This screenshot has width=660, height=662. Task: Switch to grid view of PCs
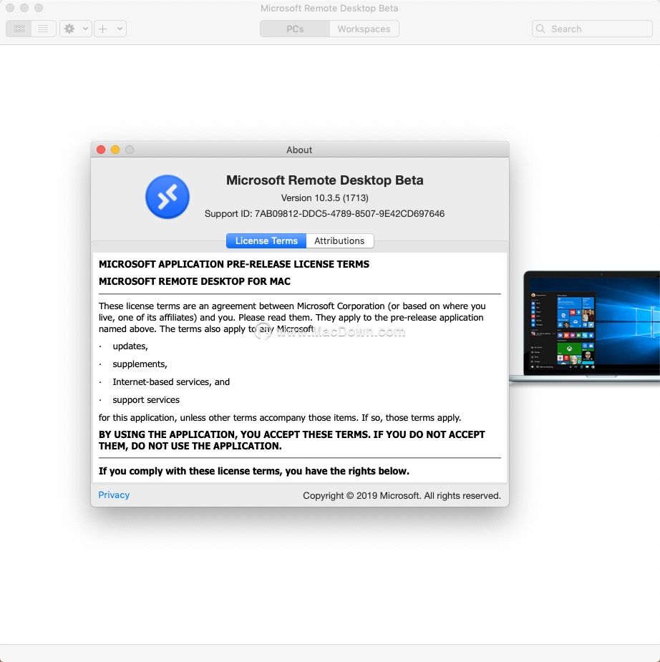point(19,29)
